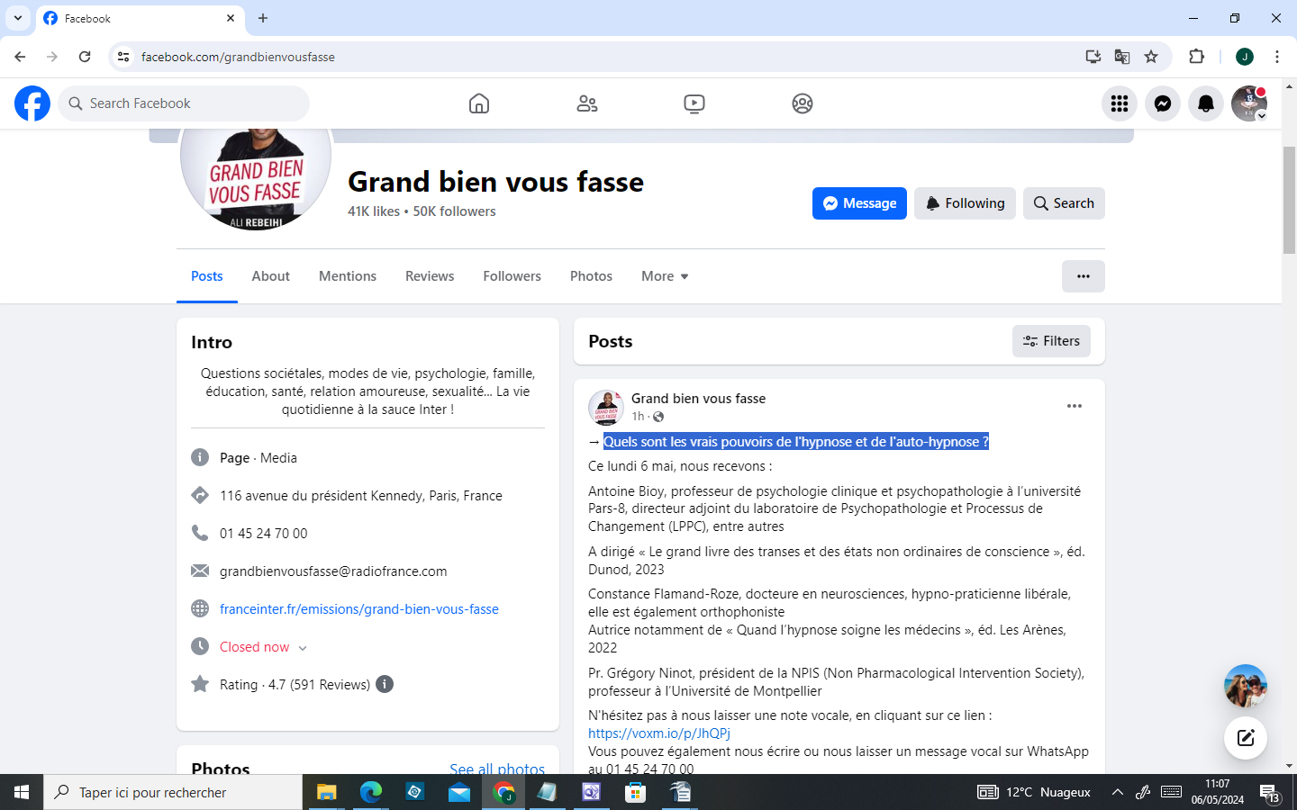Open Facebook Home feed icon
The width and height of the screenshot is (1297, 810).
click(479, 103)
